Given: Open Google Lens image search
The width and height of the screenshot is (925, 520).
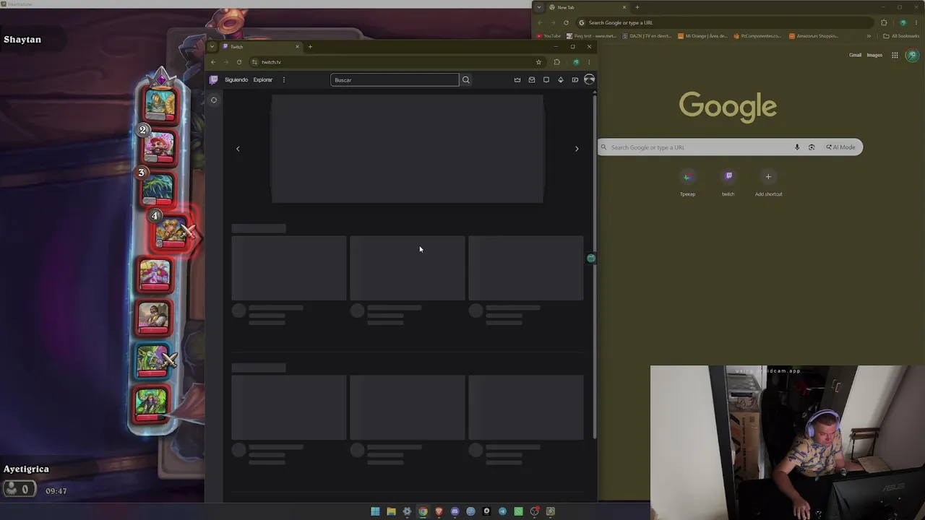Looking at the screenshot, I should (812, 147).
